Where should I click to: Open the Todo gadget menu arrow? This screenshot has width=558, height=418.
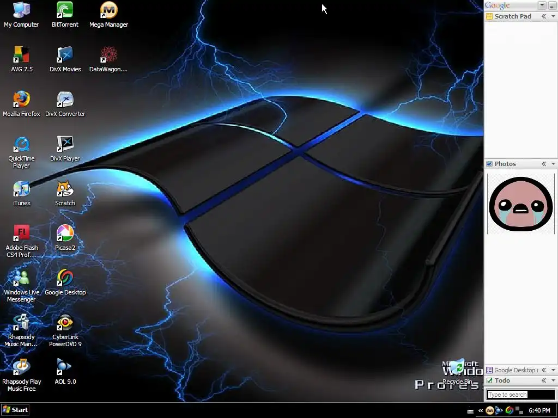[x=553, y=380]
